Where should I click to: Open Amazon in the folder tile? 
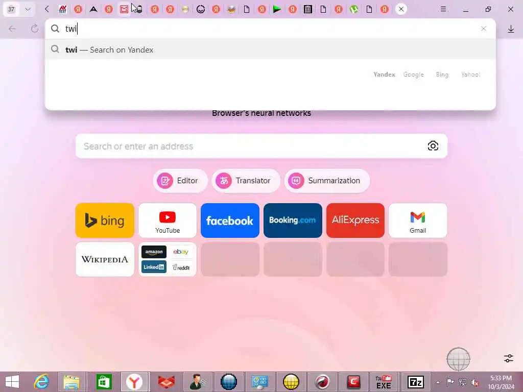(154, 252)
